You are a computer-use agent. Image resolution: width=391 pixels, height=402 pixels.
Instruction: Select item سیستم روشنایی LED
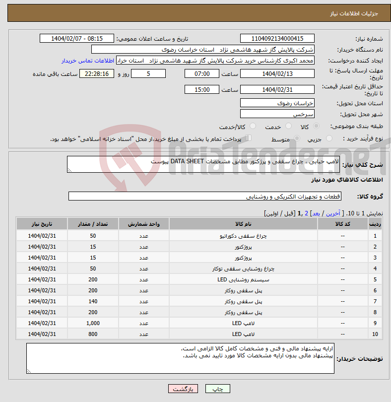pos(243,279)
